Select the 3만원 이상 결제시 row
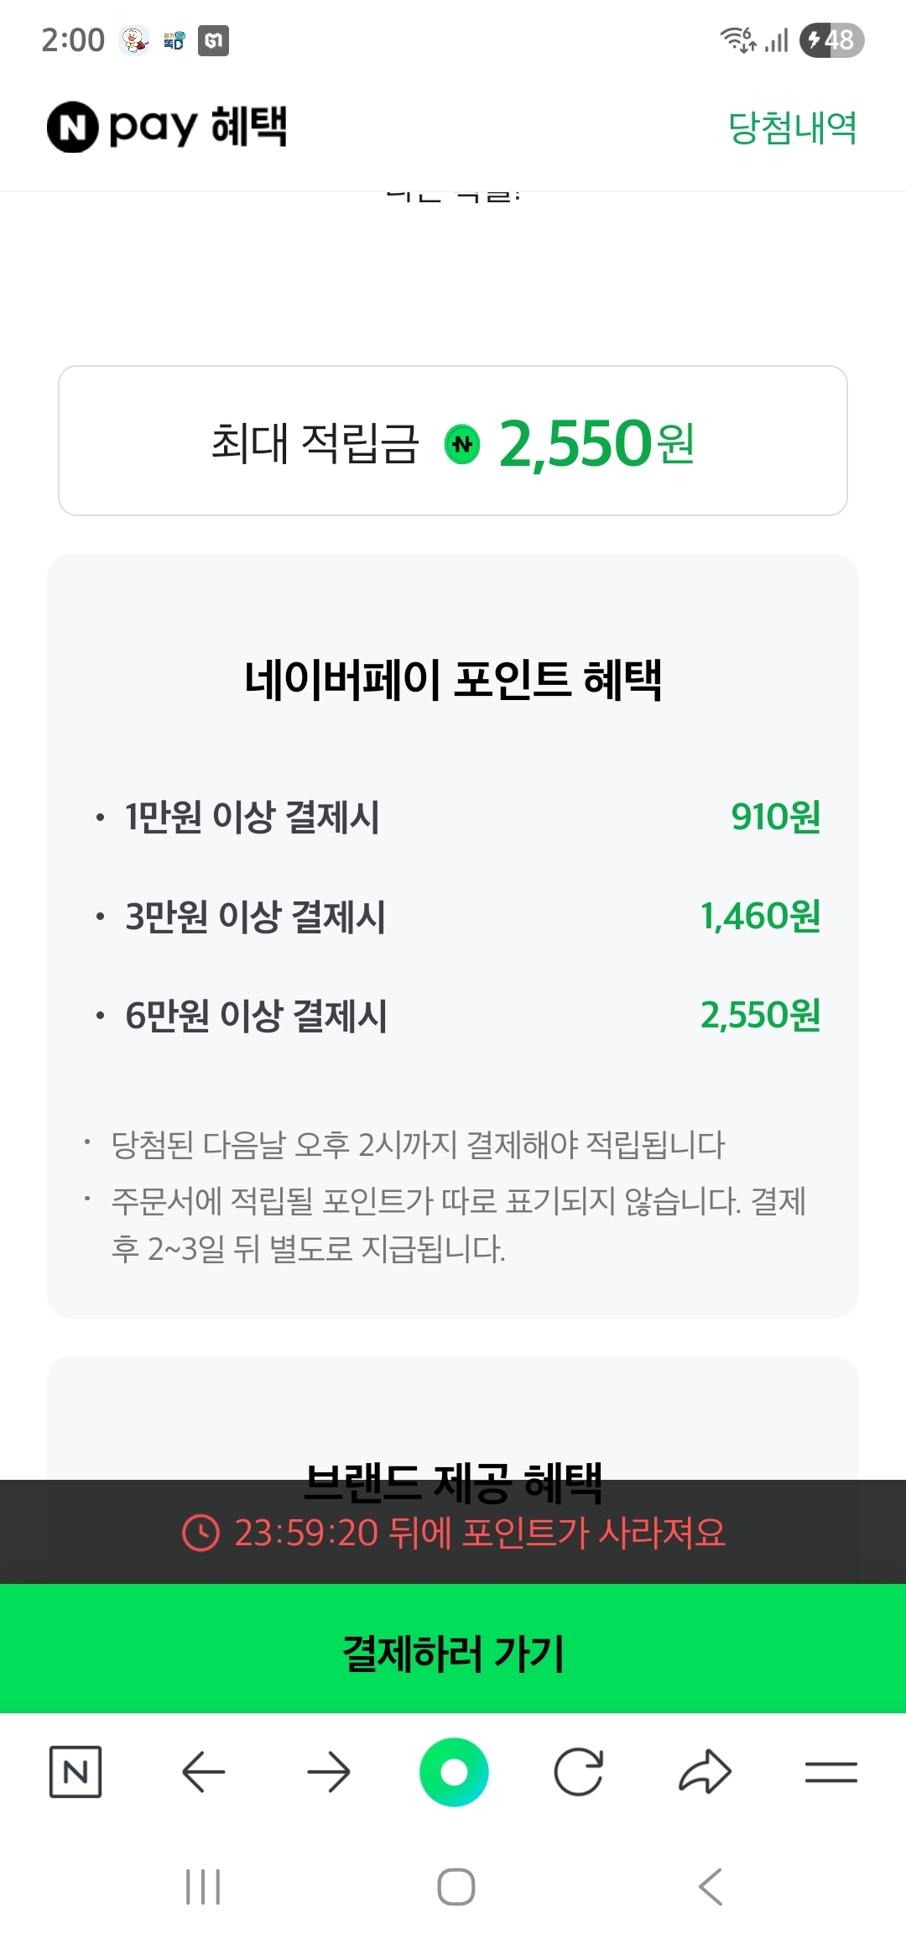 click(x=453, y=916)
